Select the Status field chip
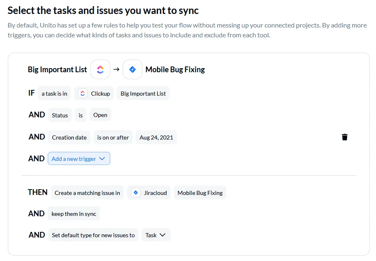376x261 pixels. coord(60,115)
